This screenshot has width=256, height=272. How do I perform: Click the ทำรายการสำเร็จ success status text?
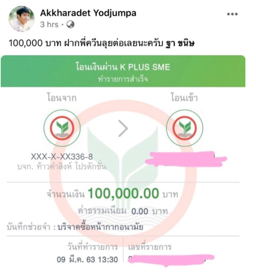point(123,79)
